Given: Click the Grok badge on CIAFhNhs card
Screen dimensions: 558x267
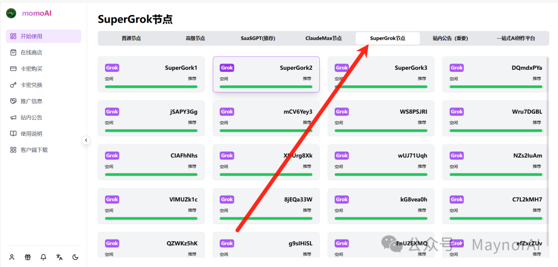Looking at the screenshot, I should [x=112, y=155].
